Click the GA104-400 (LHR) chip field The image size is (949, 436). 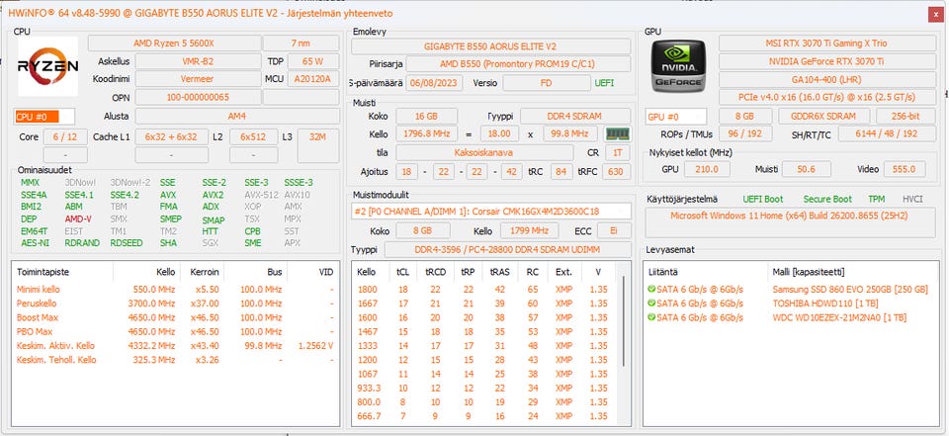826,79
